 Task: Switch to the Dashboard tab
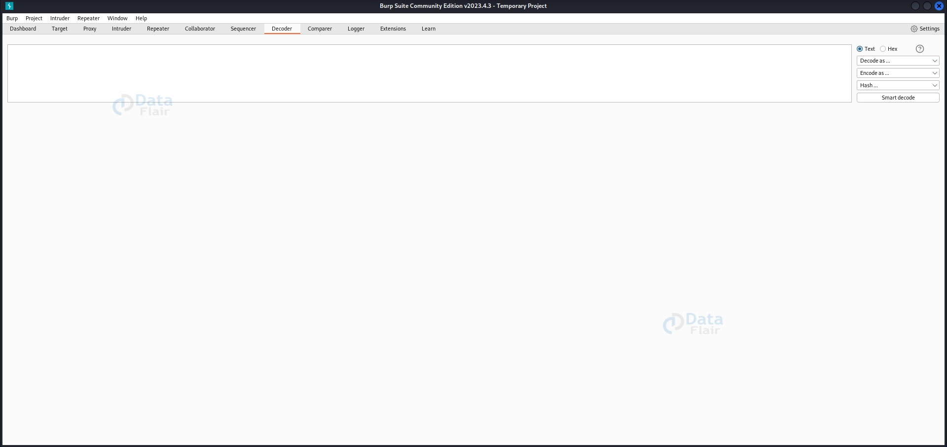pyautogui.click(x=23, y=29)
